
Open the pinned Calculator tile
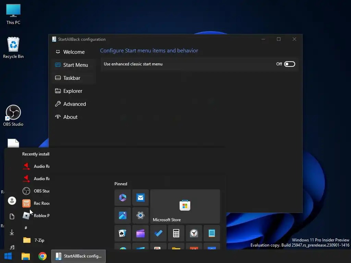(176, 233)
